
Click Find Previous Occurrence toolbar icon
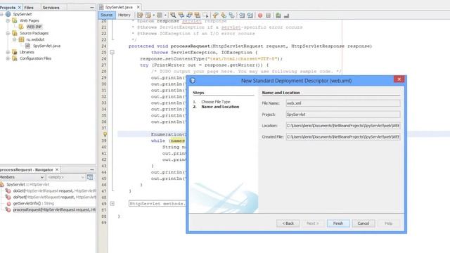point(181,15)
